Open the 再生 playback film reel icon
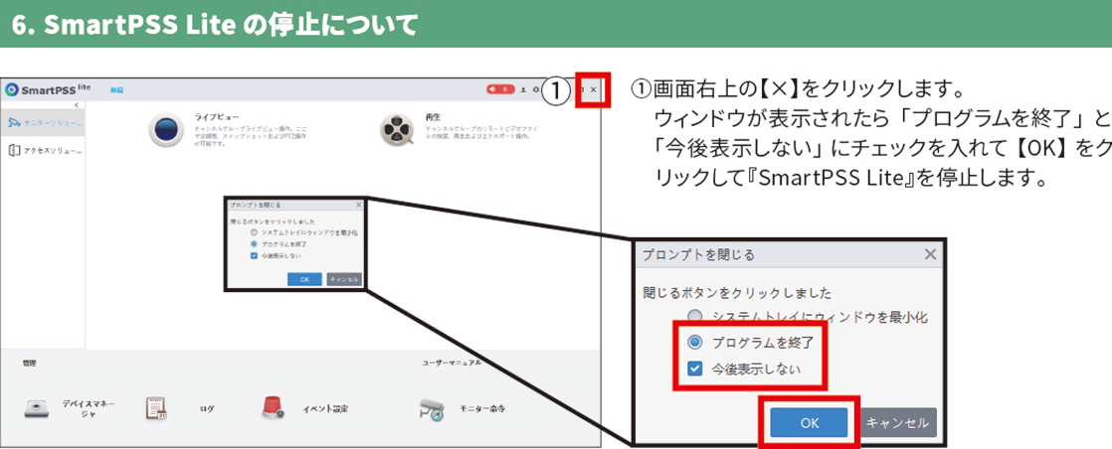The height and width of the screenshot is (449, 1112). point(399,130)
